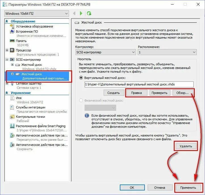The width and height of the screenshot is (205, 195).
Task: Click the window title bar settings icon
Action: coord(5,4)
